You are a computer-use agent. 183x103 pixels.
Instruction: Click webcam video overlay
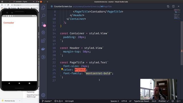[159, 89]
